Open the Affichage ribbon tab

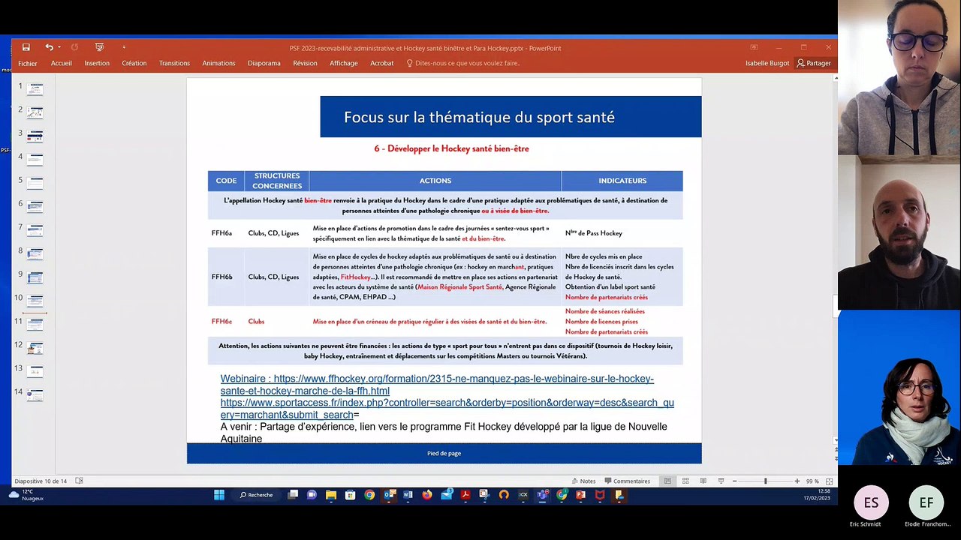click(x=344, y=63)
